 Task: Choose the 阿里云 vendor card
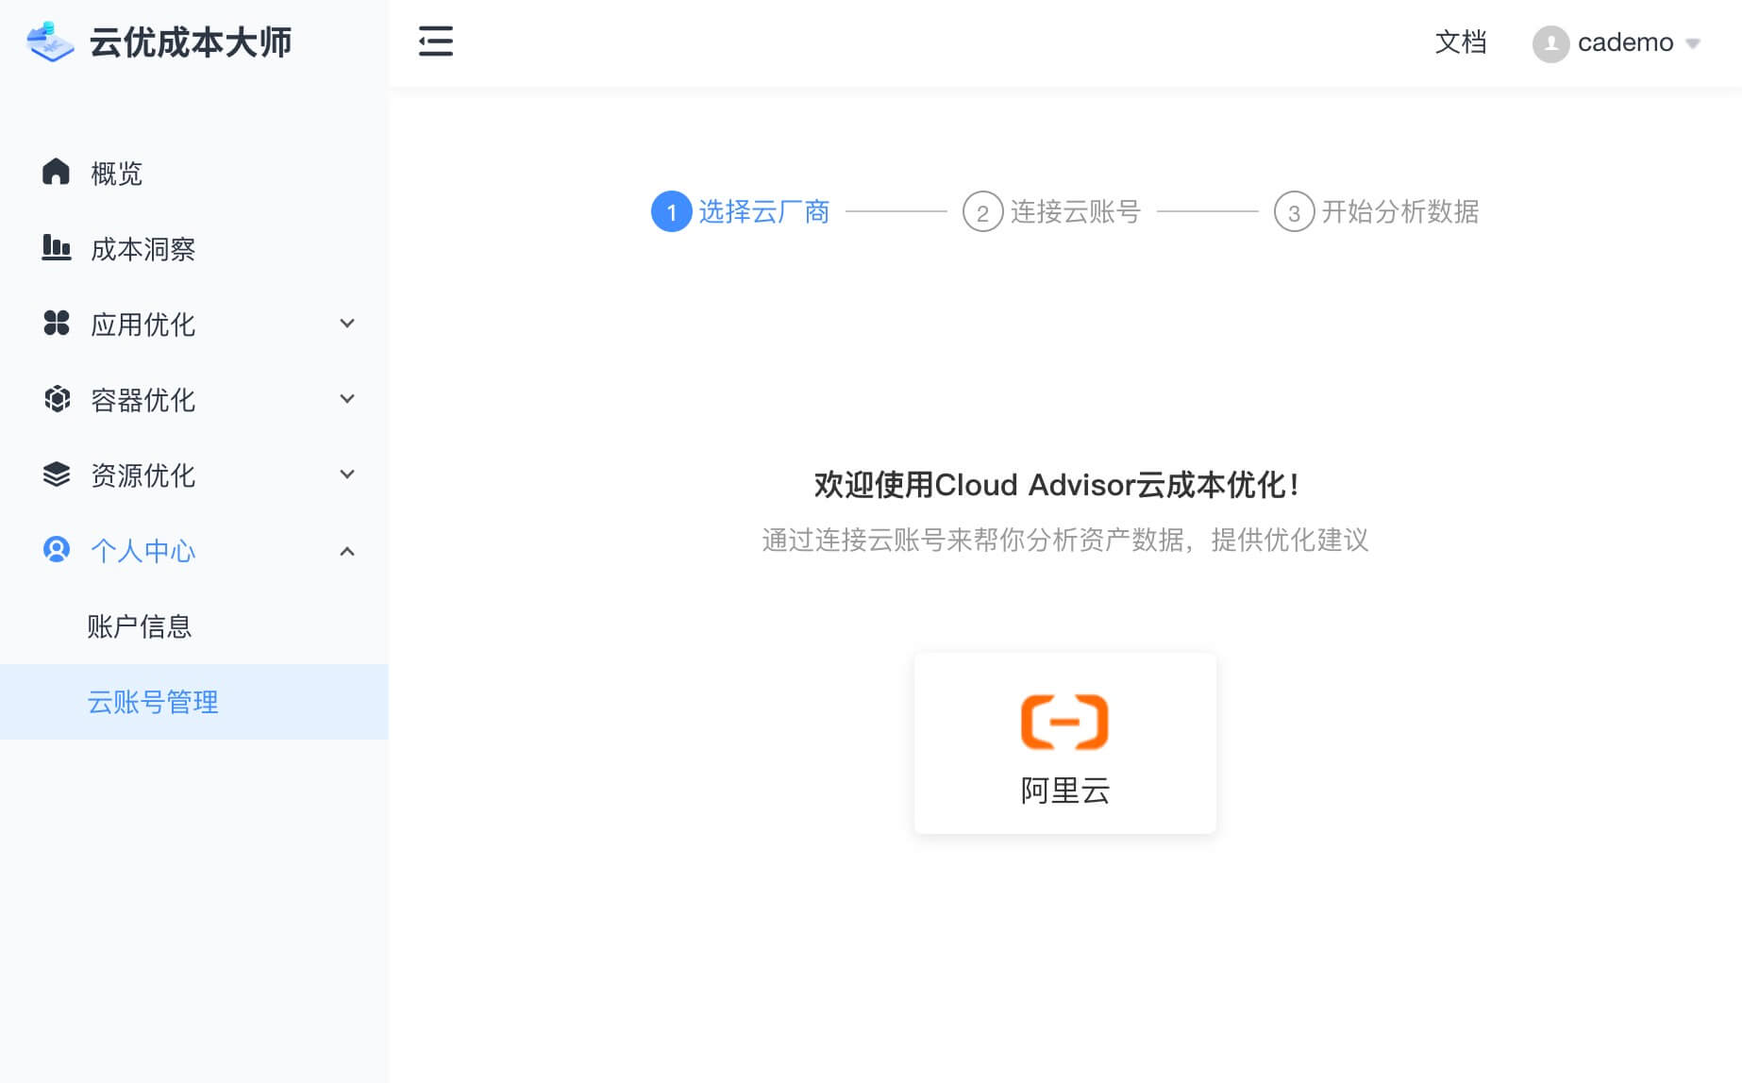1064,743
